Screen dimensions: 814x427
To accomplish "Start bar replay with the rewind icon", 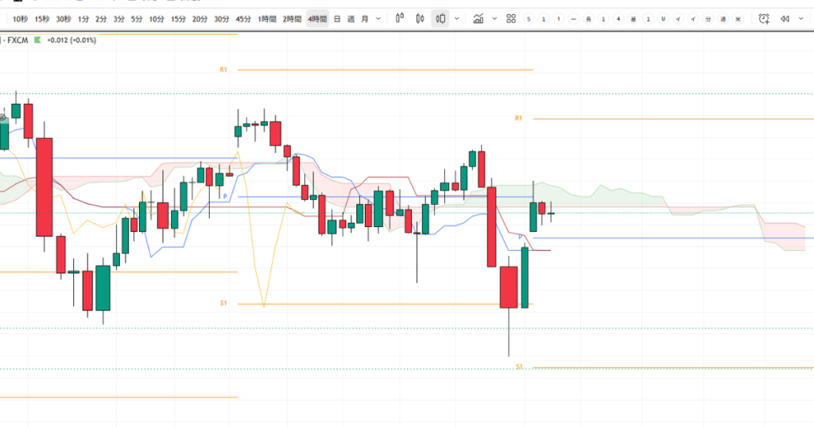I will [785, 18].
